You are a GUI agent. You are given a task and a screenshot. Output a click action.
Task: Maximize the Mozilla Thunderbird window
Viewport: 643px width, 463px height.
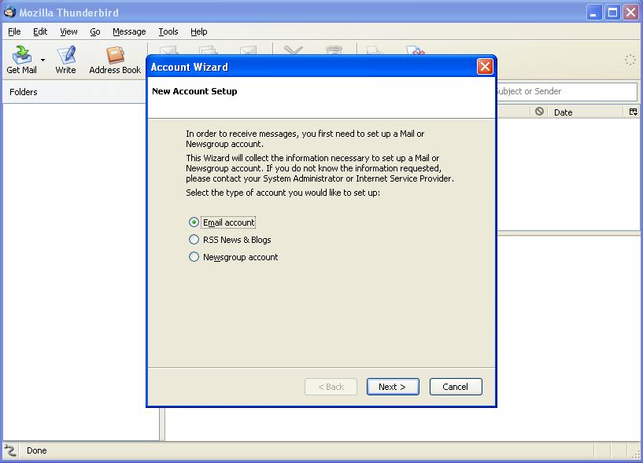coord(612,13)
